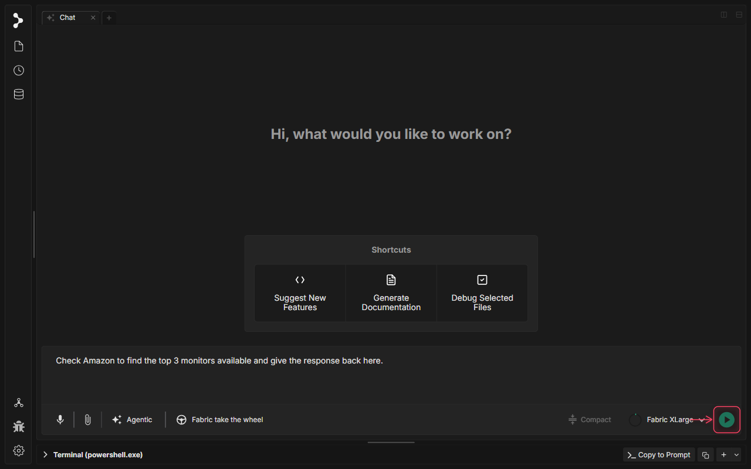Toggle the split horizontal layout icon
Screen dimensions: 751x469
coord(739,15)
